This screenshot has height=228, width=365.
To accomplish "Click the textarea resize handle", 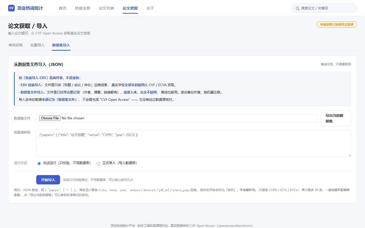I will click(x=350, y=155).
